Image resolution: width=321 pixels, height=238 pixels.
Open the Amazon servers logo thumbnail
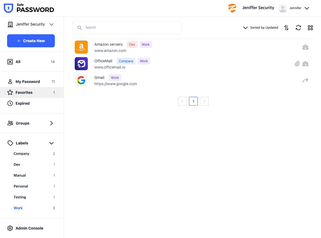[x=81, y=47]
